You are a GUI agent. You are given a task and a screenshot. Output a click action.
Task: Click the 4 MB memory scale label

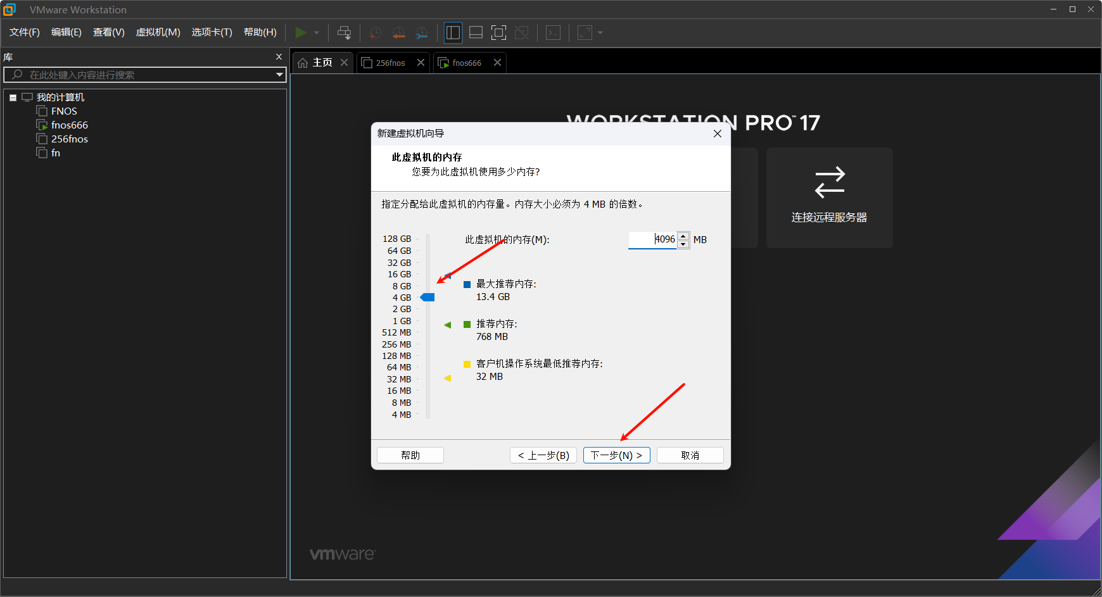pos(402,415)
